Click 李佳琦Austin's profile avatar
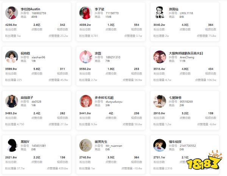 [12, 13]
